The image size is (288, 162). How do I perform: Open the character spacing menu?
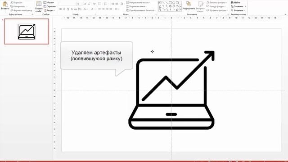pyautogui.click(x=80, y=9)
